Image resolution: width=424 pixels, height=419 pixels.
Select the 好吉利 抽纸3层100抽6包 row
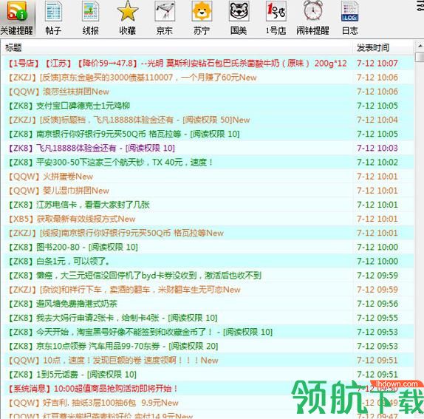pos(208,403)
